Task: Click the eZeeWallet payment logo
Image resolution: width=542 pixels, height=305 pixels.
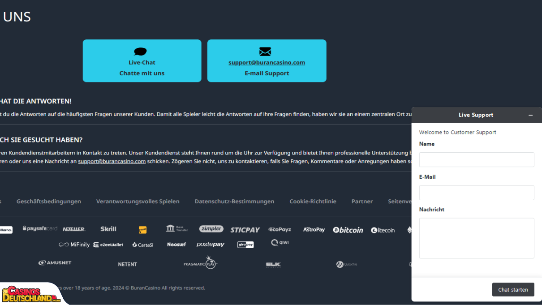Action: (108, 245)
